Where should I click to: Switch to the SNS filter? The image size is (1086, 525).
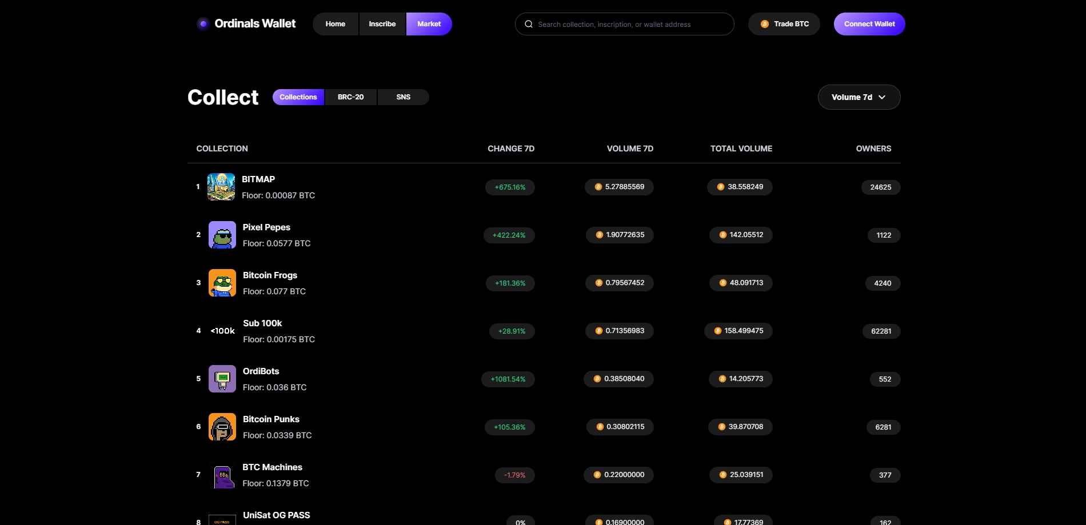coord(404,97)
